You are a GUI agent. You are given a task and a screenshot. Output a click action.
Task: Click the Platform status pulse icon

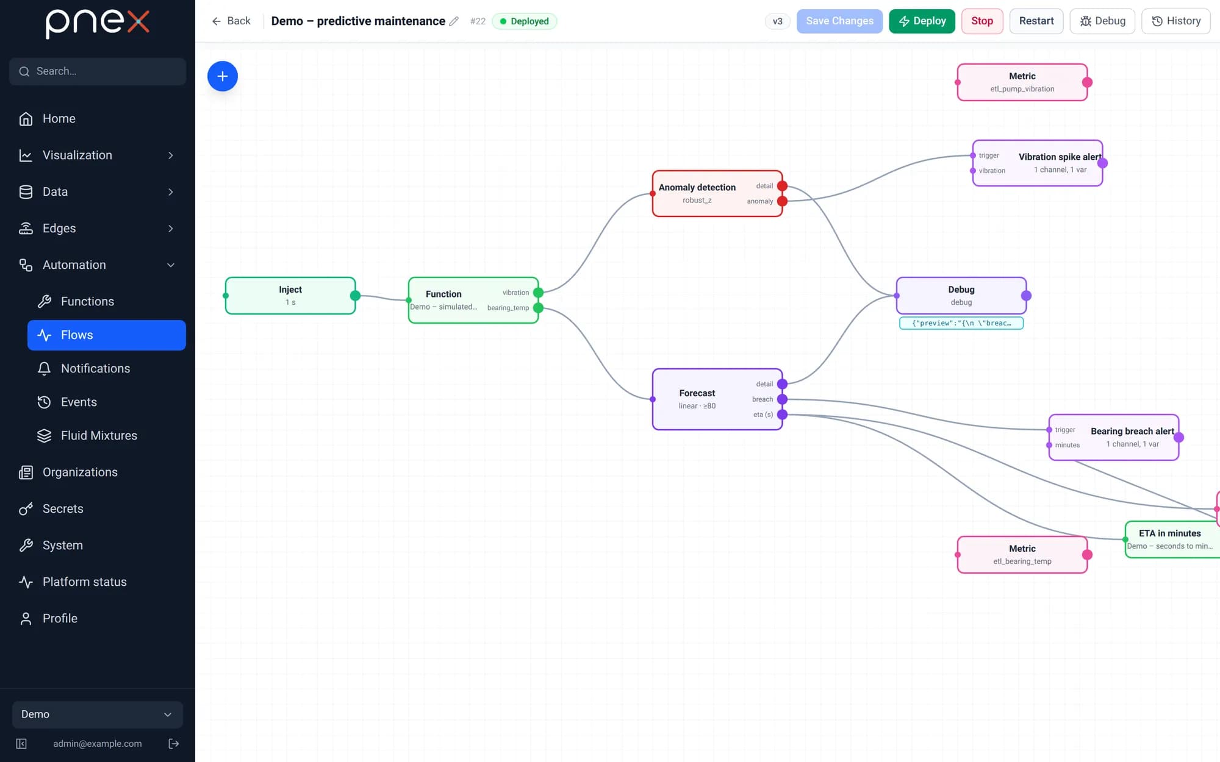(x=26, y=582)
